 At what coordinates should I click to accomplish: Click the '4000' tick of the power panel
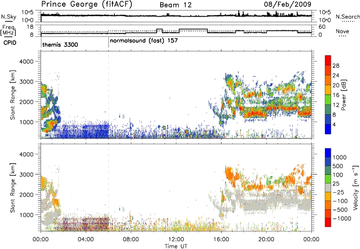(26, 62)
